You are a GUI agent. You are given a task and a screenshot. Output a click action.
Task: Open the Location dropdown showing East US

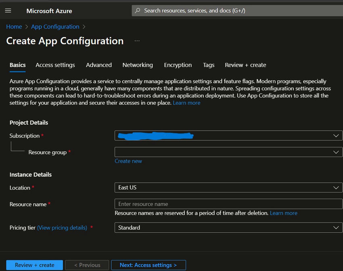pyautogui.click(x=228, y=188)
